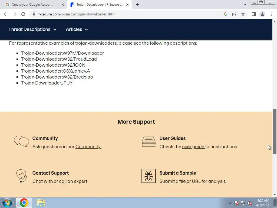
Task: Open the tab search chevron
Action: (x=245, y=5)
